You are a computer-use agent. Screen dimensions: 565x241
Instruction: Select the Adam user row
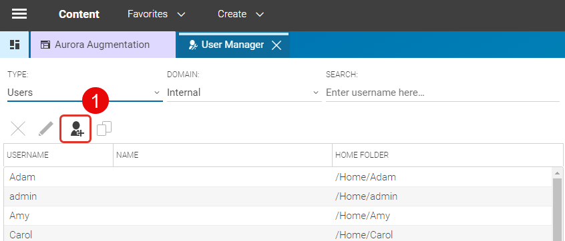point(278,177)
